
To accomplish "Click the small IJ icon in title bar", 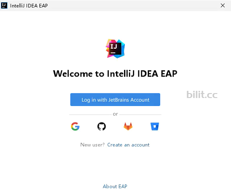I will point(4,5).
